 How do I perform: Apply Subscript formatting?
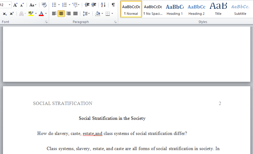click(5, 14)
